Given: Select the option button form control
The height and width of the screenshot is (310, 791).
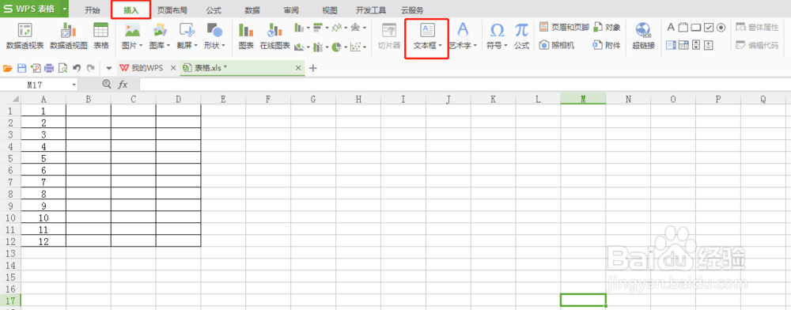Looking at the screenshot, I should 721,27.
